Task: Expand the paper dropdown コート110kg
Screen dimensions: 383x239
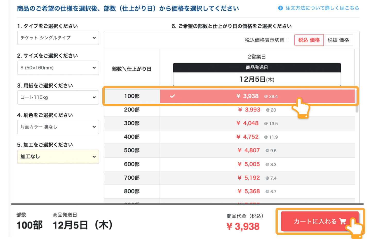Action: point(58,97)
